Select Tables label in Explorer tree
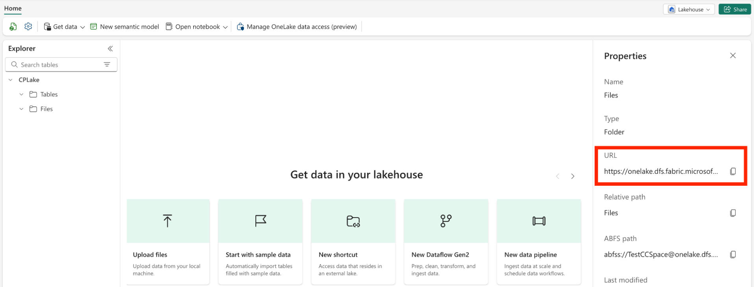754x287 pixels. point(49,94)
